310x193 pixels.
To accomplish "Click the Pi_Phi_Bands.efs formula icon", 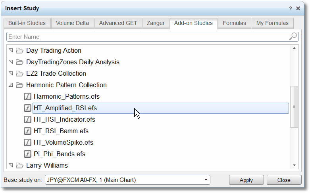I will click(27, 154).
